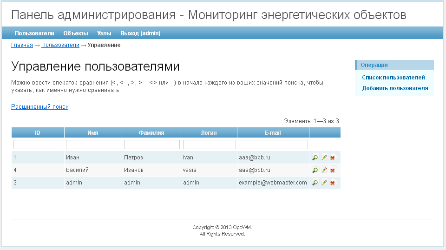446x250 pixels.
Task: Go to Главная breadcrumb link
Action: 22,45
